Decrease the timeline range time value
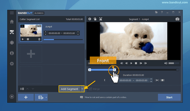This screenshot has width=190, height=111. click(x=151, y=81)
